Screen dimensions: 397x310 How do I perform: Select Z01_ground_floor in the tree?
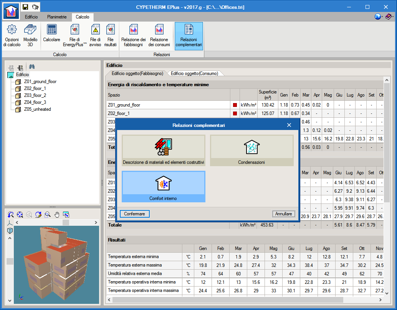(x=40, y=82)
